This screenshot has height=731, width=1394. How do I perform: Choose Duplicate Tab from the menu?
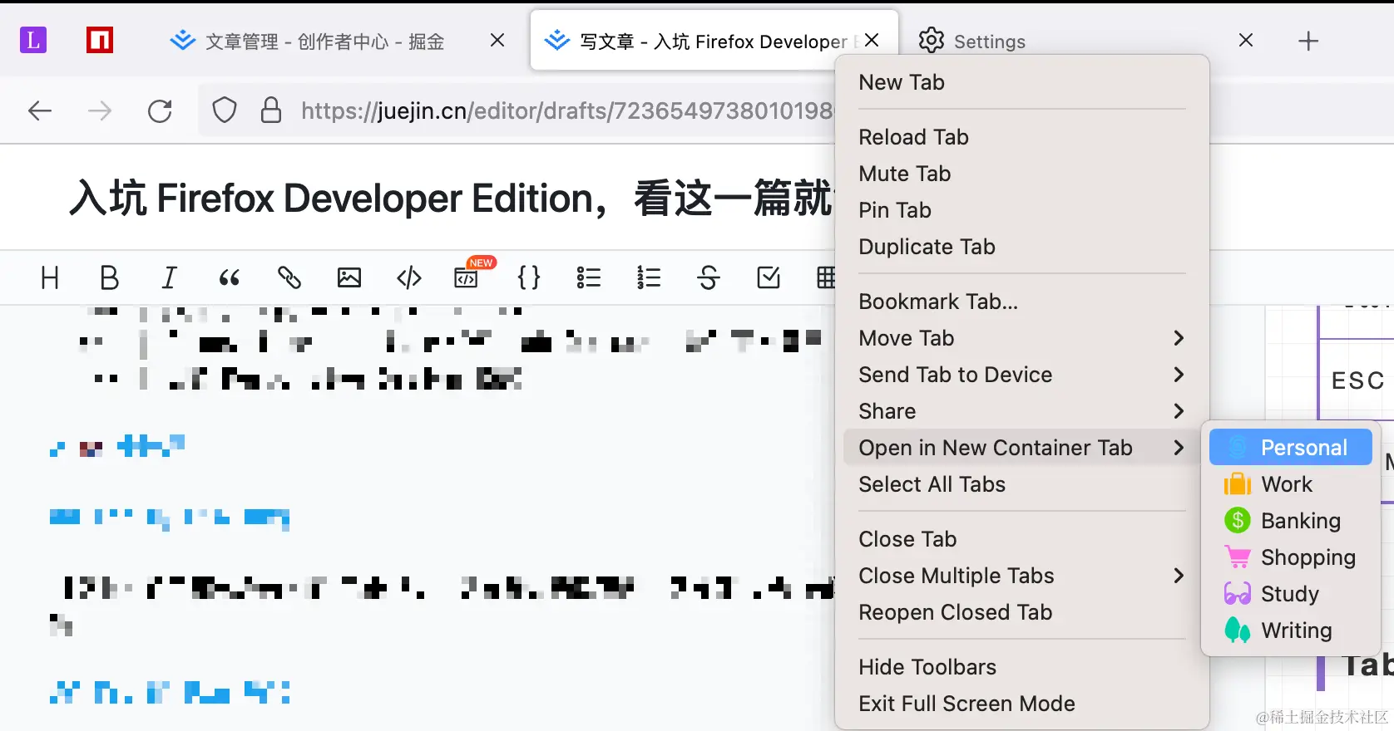[x=1021, y=247]
